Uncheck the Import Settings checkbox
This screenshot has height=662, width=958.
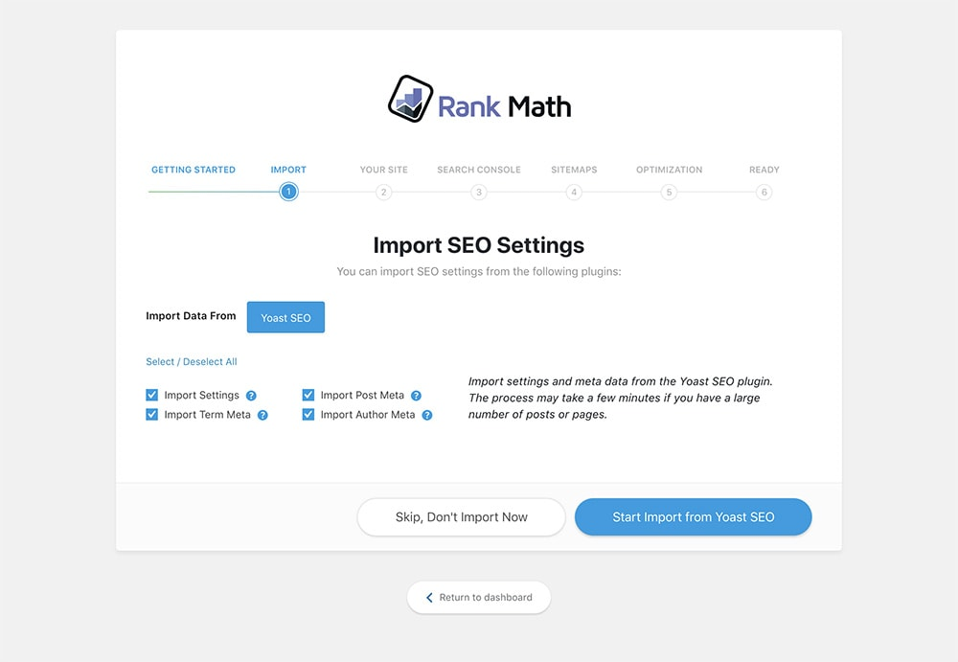point(152,395)
